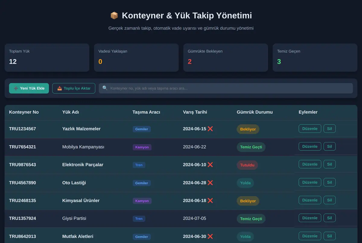Click container number TRU7654321
362x243 pixels.
(x=22, y=147)
